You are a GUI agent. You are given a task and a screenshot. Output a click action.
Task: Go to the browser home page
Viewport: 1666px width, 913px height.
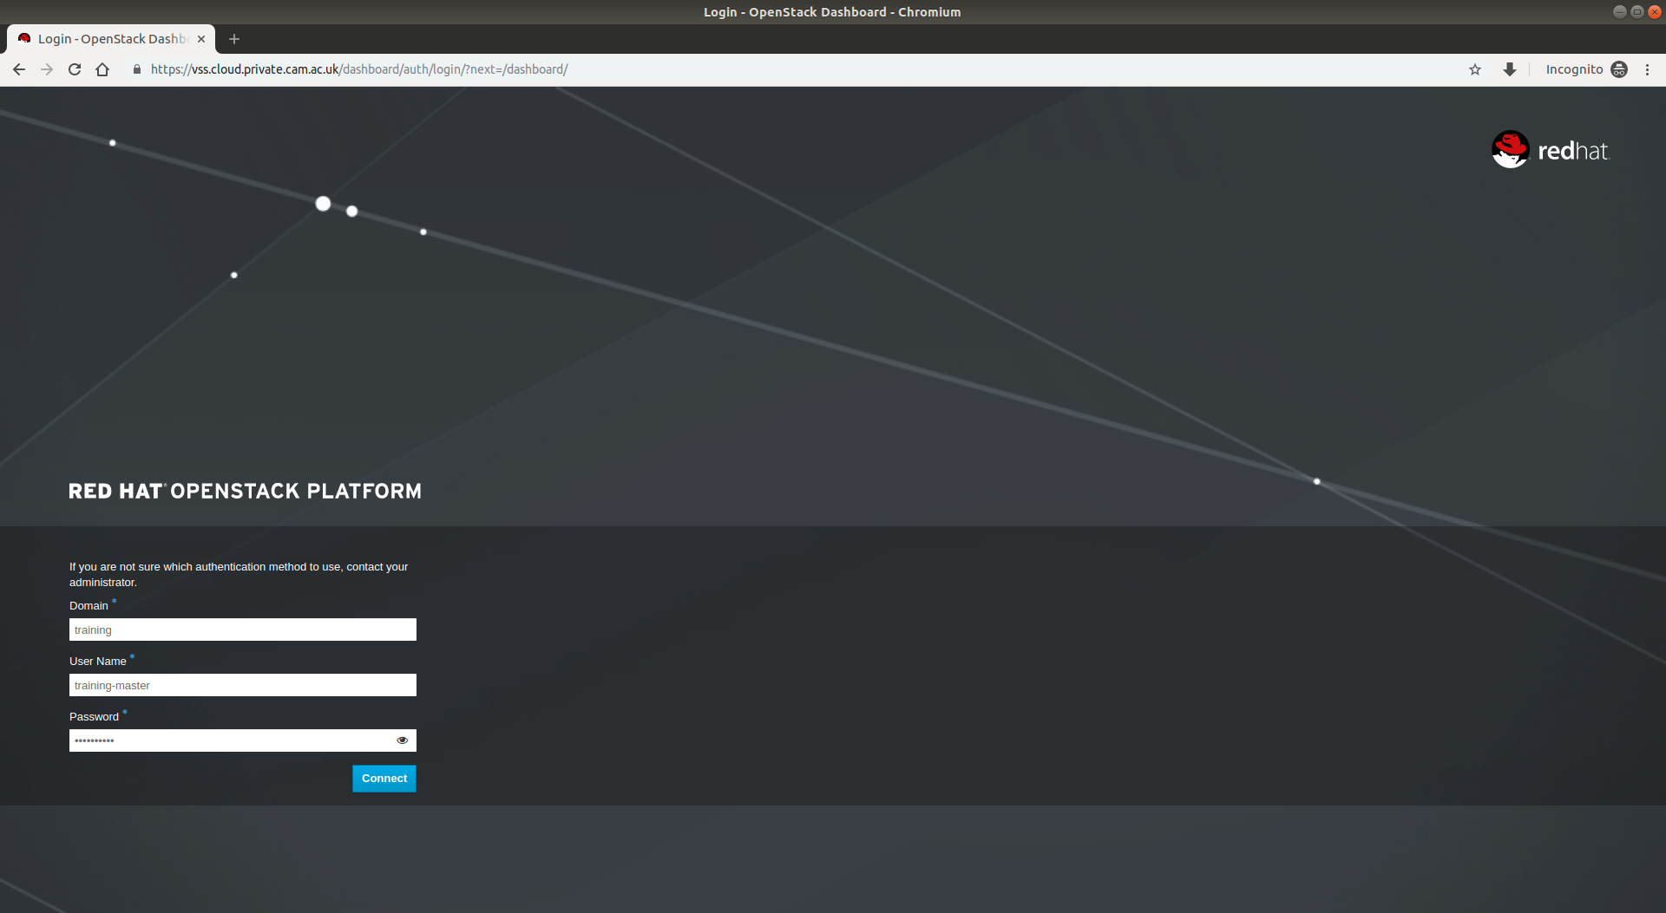102,69
